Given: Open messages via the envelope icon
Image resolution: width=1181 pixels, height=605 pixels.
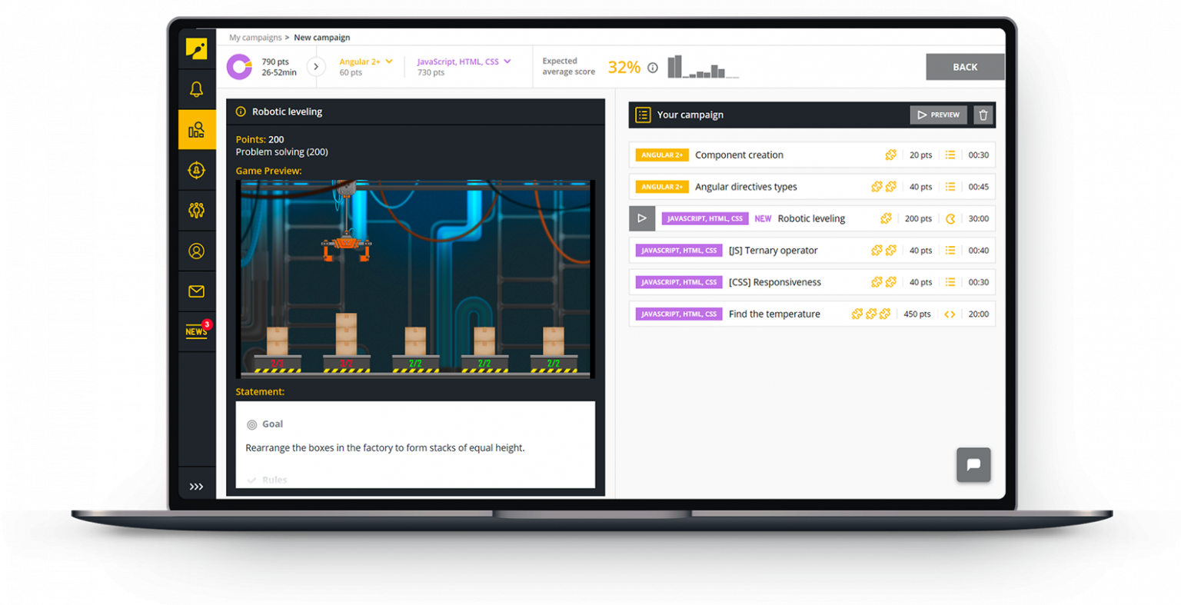Looking at the screenshot, I should pyautogui.click(x=196, y=291).
